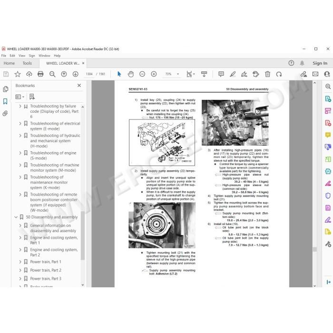Open the Find text magnifier
333x333 pixels.
pos(52,74)
